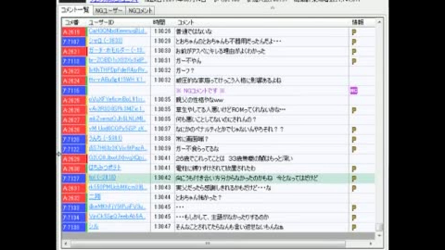Open user ID link for ガー不やん row
The height and width of the screenshot is (250, 445).
click(118, 60)
